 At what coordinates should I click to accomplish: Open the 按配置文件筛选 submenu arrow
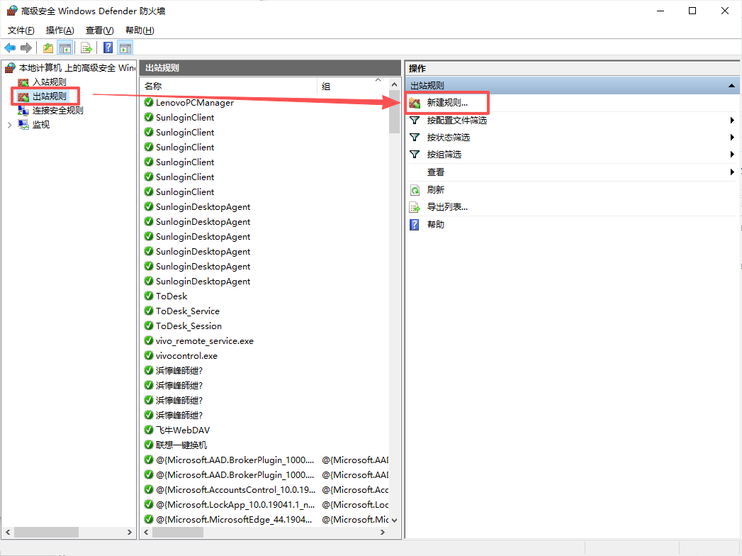(x=732, y=121)
